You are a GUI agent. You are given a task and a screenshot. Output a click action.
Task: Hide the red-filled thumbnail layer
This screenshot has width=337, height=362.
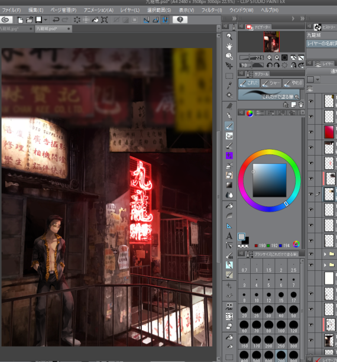(311, 132)
